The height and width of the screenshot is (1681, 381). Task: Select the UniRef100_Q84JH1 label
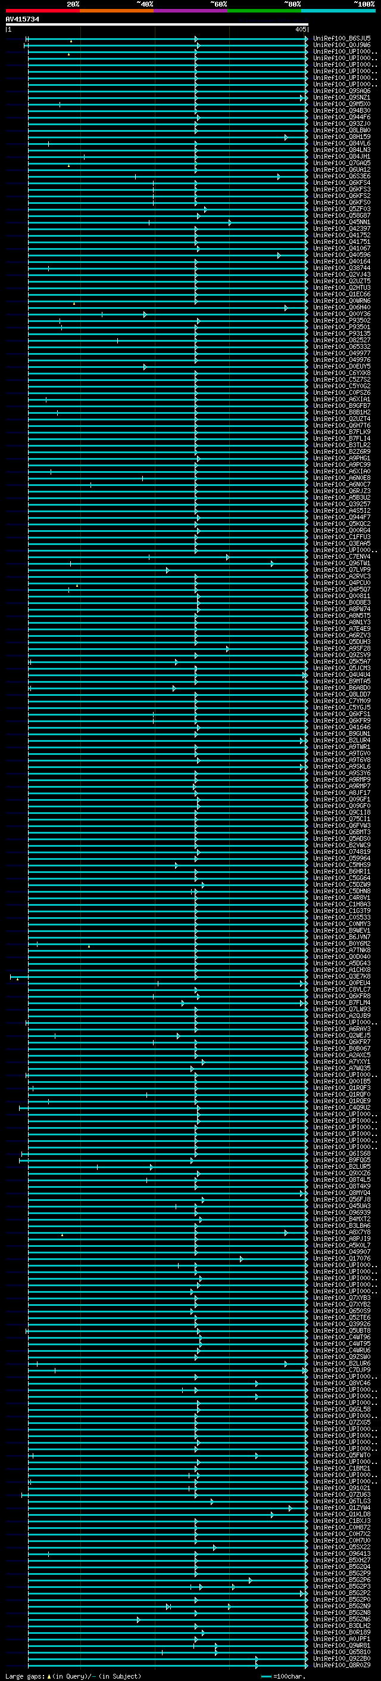tap(342, 157)
